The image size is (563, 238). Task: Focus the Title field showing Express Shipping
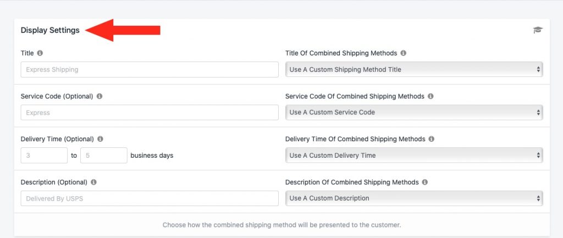click(150, 70)
